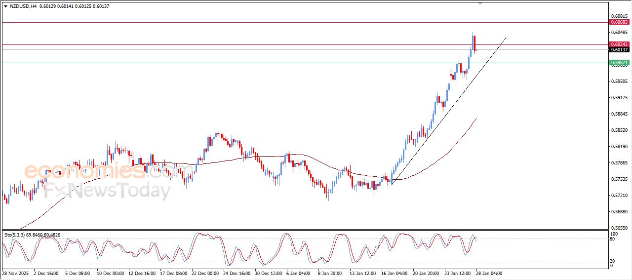Click the NZDUSD,H4 chart title text
Screen dimensions: 632x280
pos(23,6)
